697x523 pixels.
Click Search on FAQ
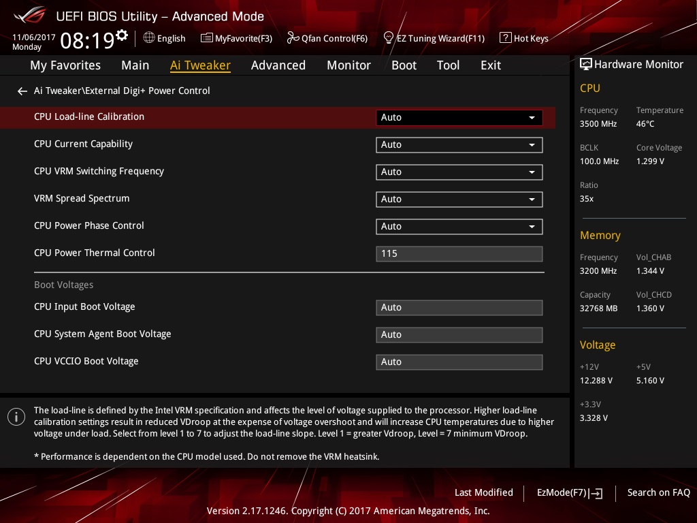click(659, 493)
